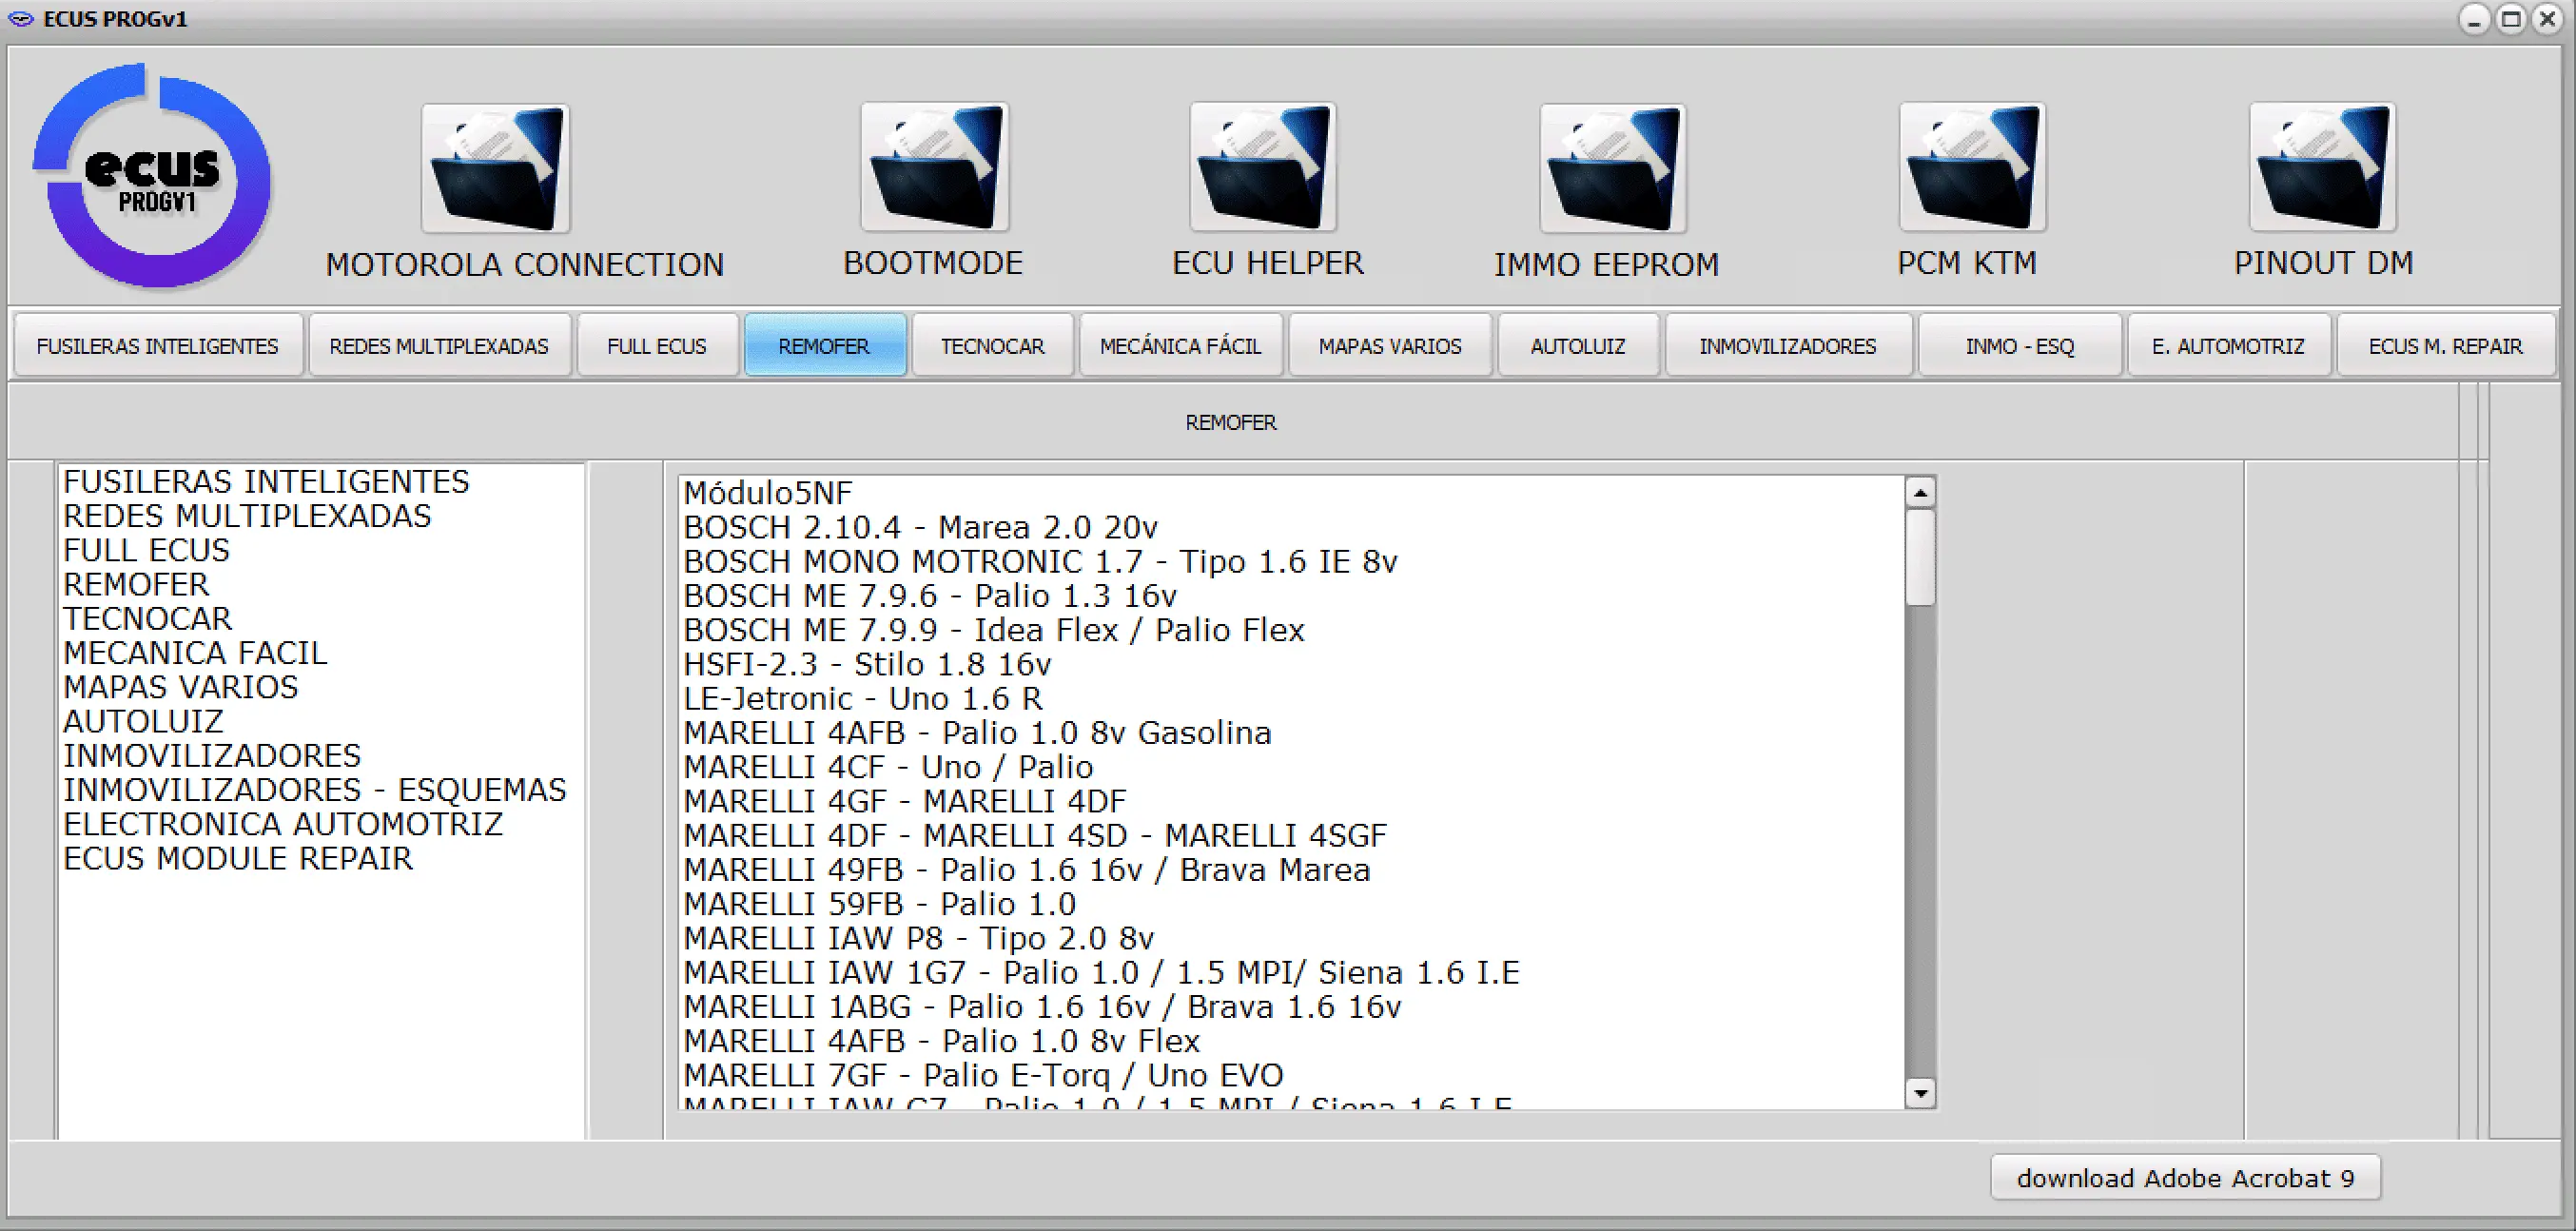Screen dimensions: 2576x1231
Task: Click the list scrollbar up arrow
Action: [1920, 493]
